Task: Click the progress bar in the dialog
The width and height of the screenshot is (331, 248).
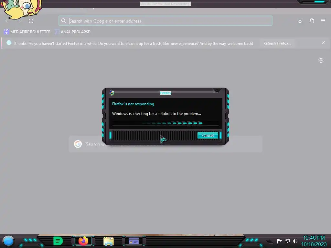Action: (165, 123)
